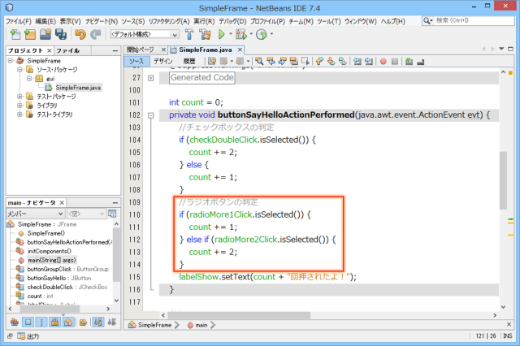Build the project with the hammer icon

click(189, 34)
